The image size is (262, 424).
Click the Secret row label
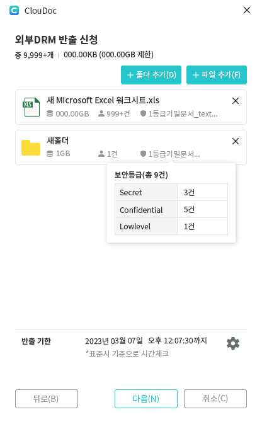coord(146,193)
